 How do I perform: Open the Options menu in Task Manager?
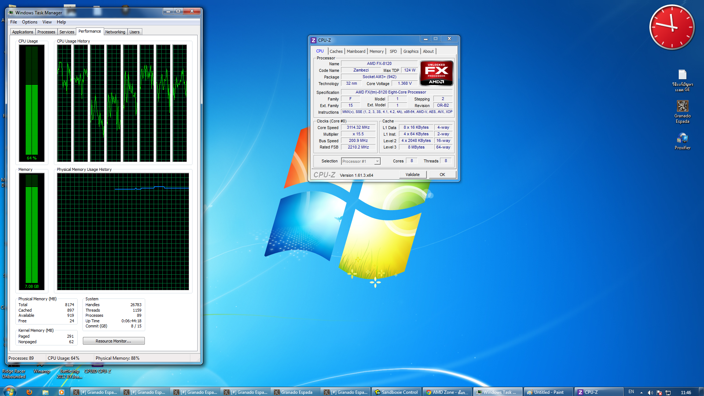tap(29, 22)
